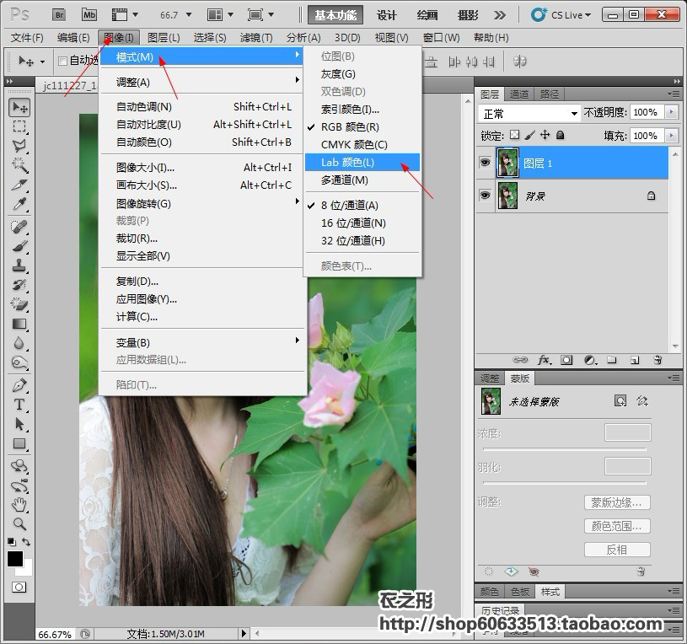Viewport: 687px width, 644px height.
Task: Switch to the 通道 channels tab
Action: coord(519,94)
